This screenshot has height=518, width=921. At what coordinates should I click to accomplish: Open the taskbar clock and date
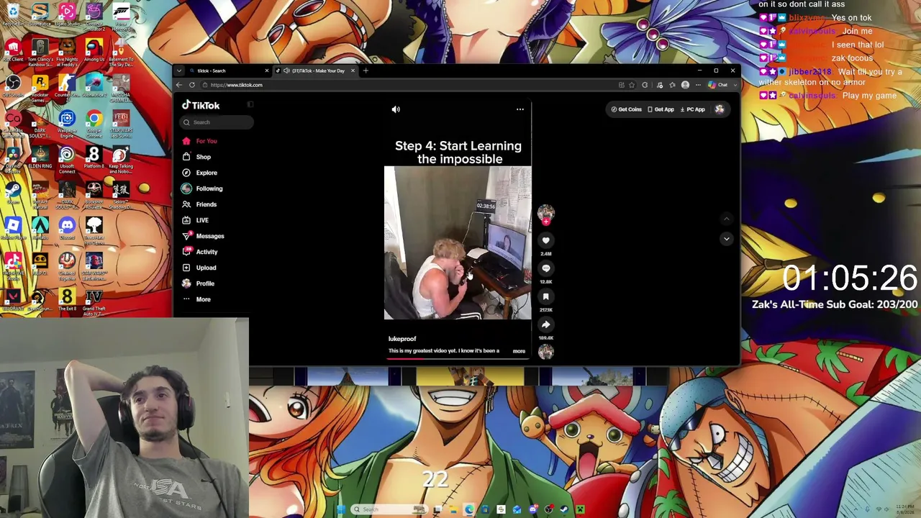click(905, 509)
